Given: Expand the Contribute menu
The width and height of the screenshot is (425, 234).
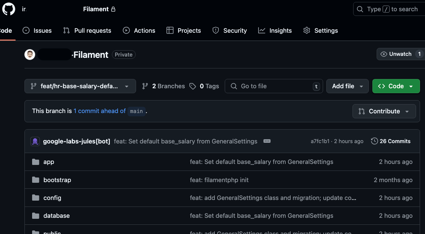Looking at the screenshot, I should [384, 111].
